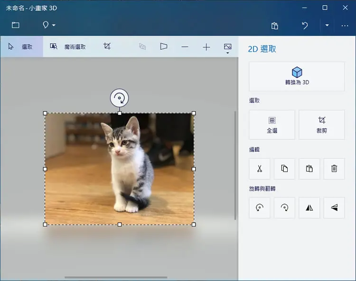Rotate selection right (clockwise) icon

pos(284,208)
